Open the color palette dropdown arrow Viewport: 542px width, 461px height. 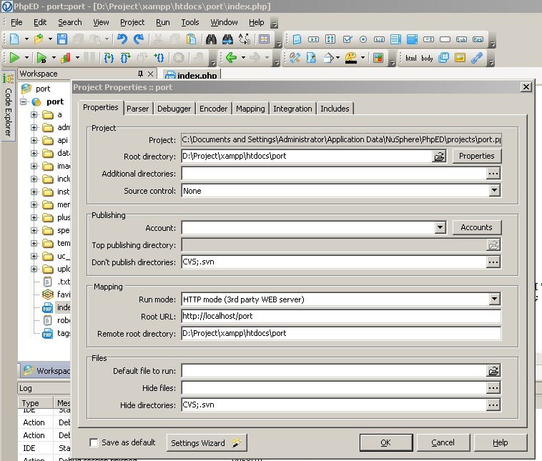363,58
